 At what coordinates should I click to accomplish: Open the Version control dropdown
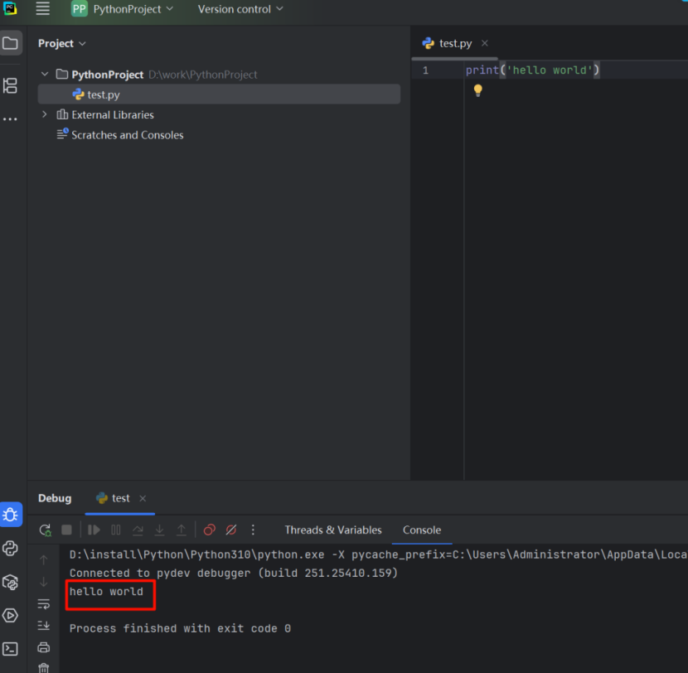[x=240, y=9]
